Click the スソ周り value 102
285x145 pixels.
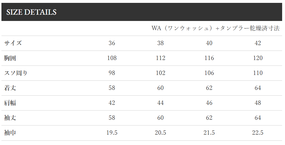[160, 73]
